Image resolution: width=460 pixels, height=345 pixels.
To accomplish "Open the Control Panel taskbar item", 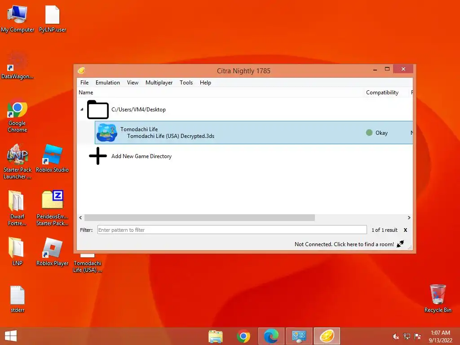I will coord(299,336).
